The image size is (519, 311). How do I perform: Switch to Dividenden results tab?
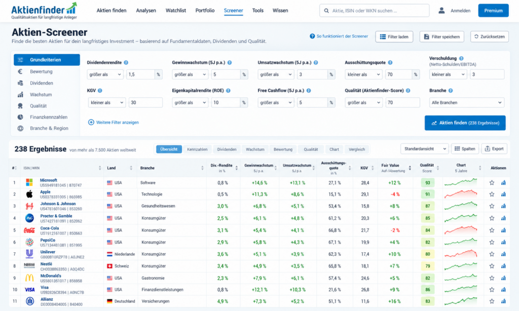coord(227,149)
